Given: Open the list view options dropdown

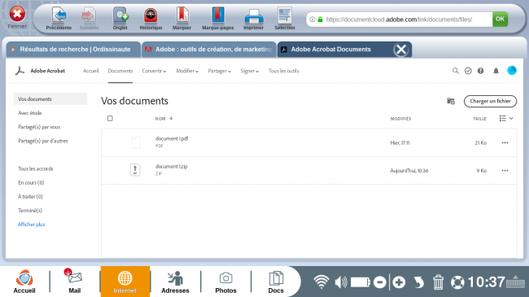Looking at the screenshot, I should coord(506,118).
